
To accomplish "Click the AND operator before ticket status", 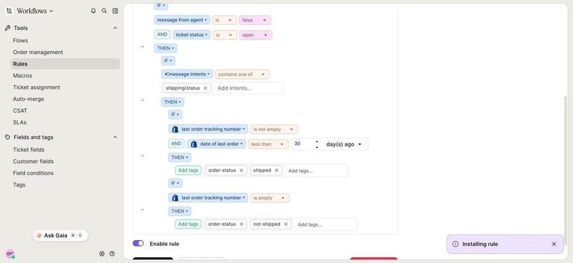I will tap(162, 34).
